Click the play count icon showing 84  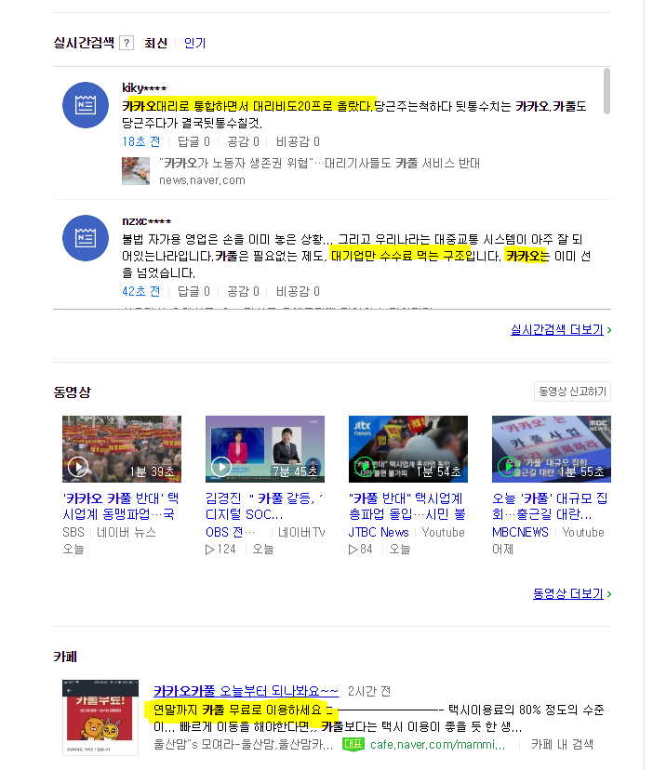pos(353,550)
